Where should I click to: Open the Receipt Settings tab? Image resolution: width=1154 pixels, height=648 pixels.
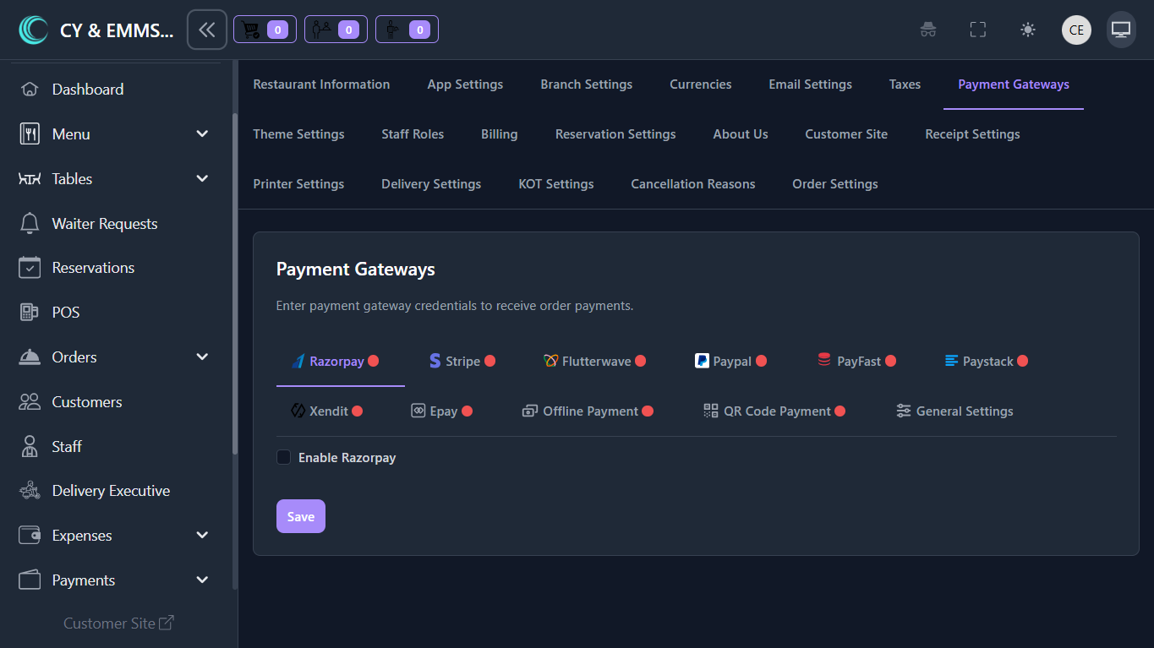tap(972, 134)
